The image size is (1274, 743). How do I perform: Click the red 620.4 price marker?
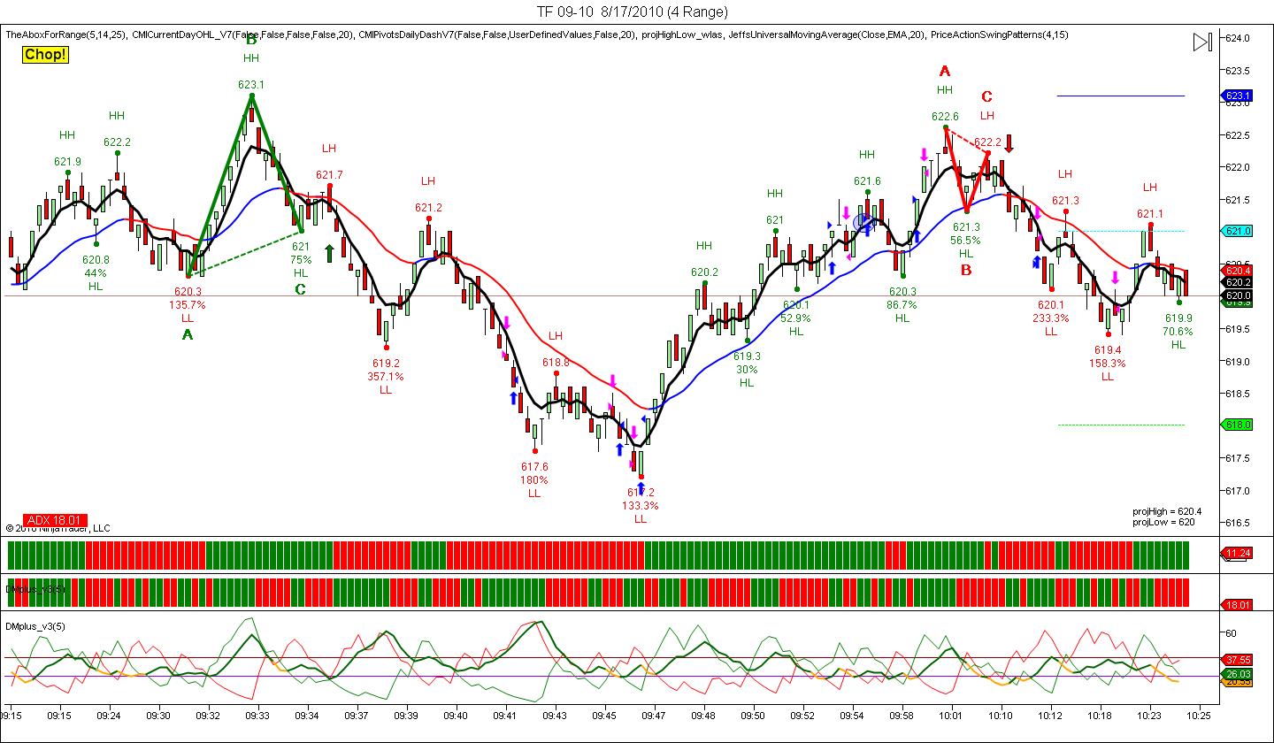click(1237, 271)
